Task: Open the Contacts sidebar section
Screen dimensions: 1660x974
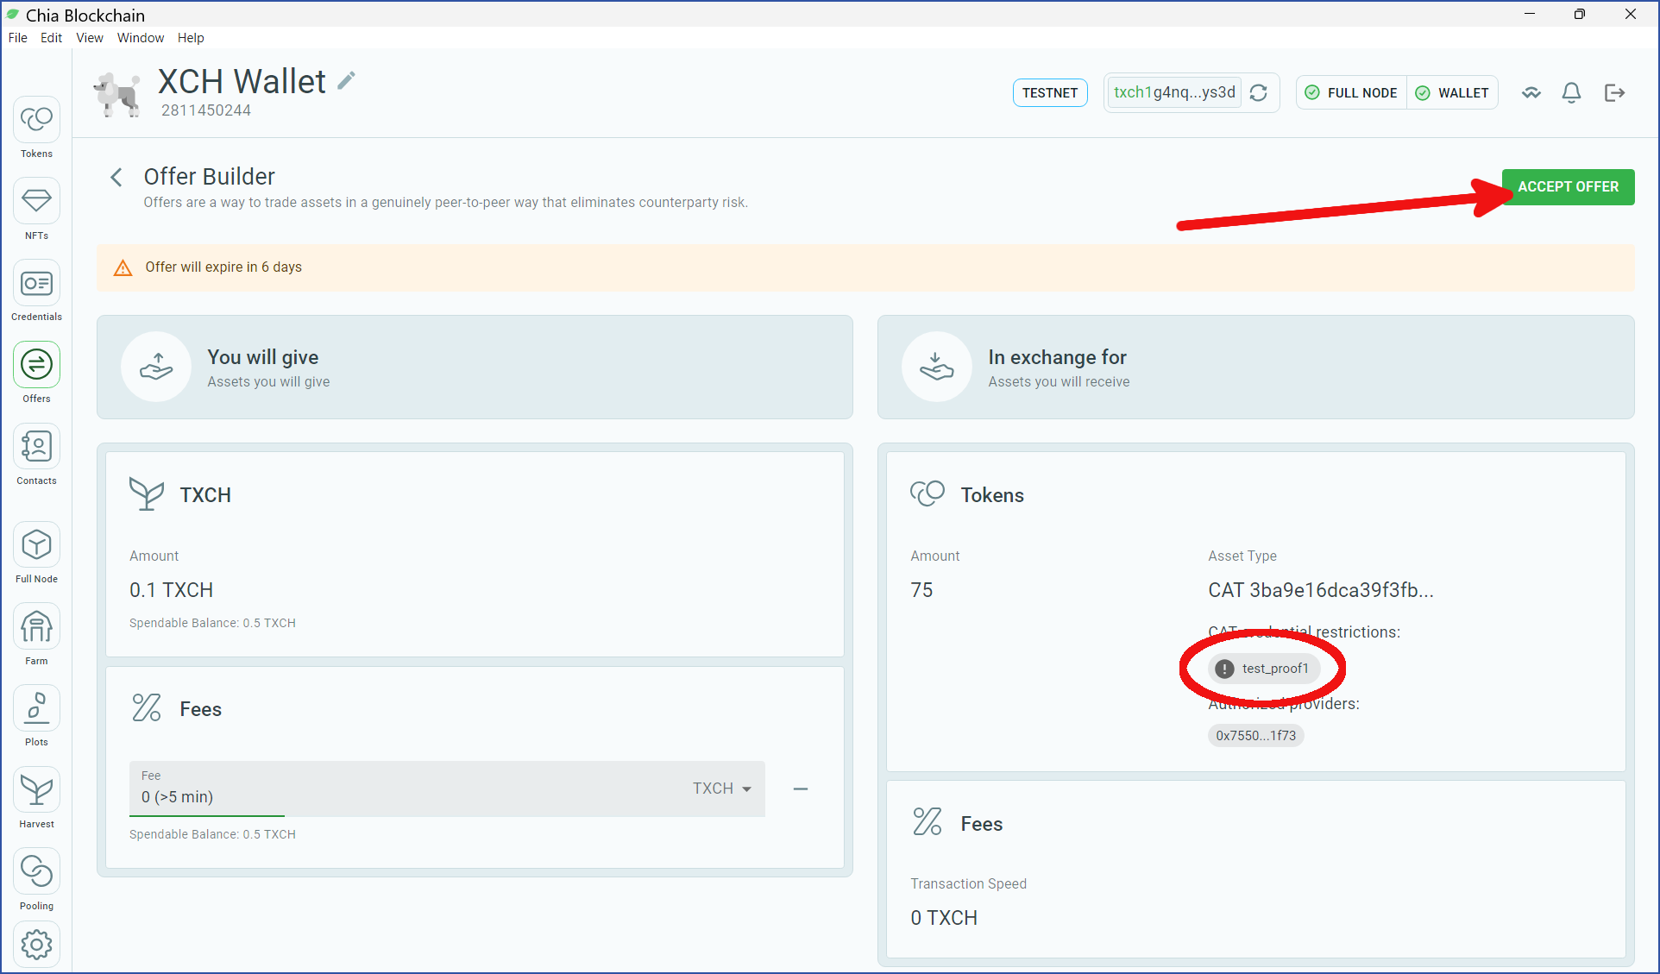Action: (36, 455)
